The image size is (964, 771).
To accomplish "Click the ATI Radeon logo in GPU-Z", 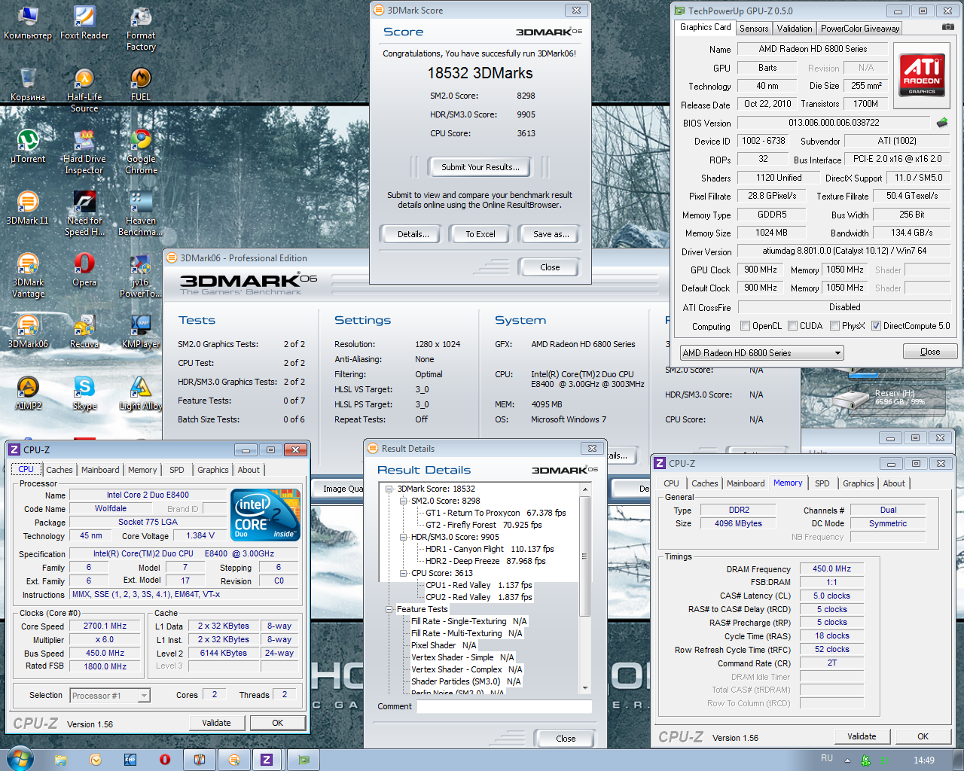I will click(922, 75).
